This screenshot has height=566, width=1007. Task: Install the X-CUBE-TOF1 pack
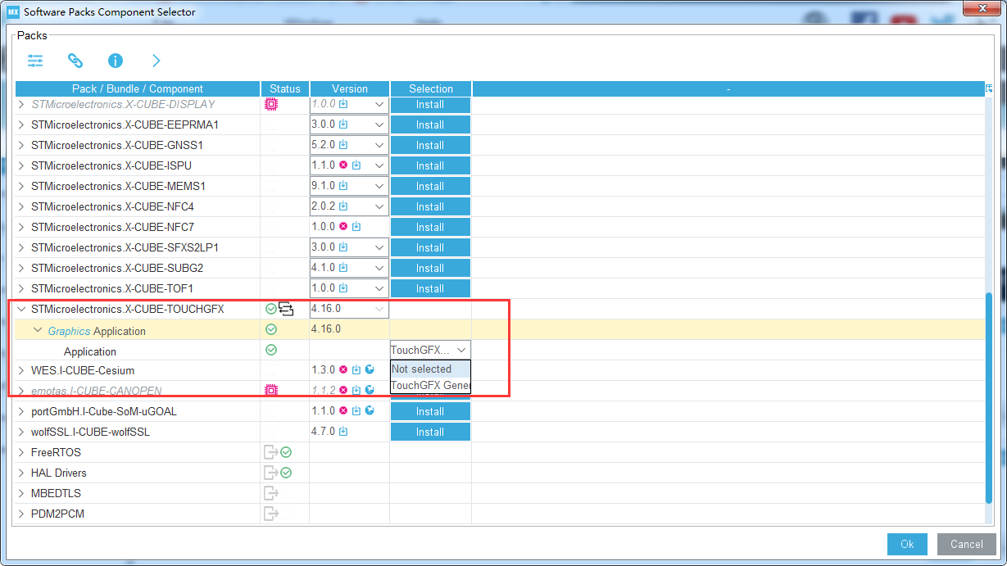[x=430, y=288]
